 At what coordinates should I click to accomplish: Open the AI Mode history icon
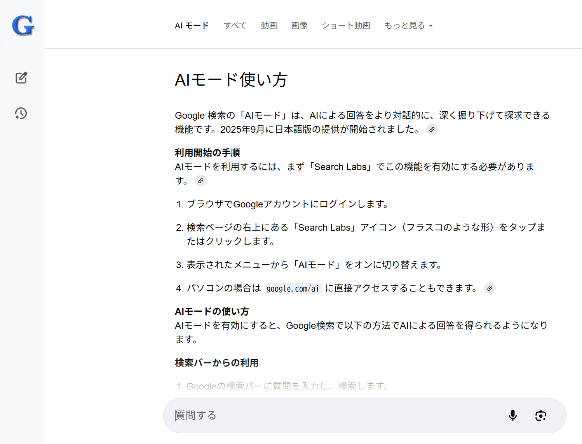coord(21,114)
